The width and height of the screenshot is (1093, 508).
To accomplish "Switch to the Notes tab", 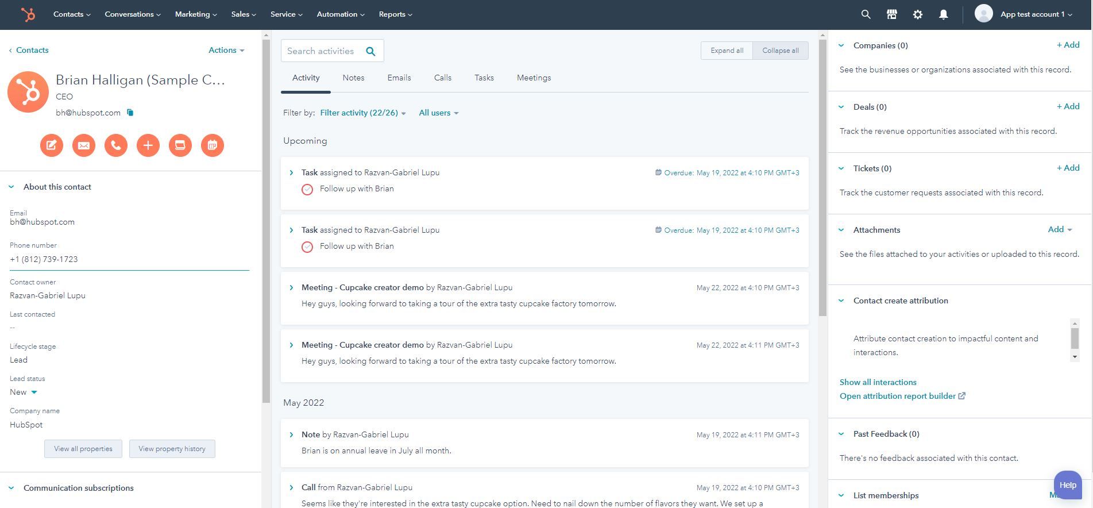I will (353, 78).
